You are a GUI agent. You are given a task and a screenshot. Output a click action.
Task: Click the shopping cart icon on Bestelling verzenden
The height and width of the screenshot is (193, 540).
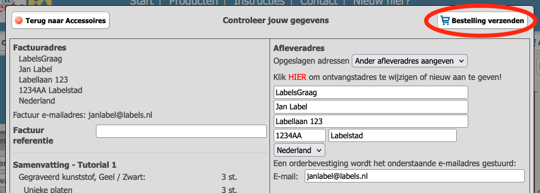[445, 21]
